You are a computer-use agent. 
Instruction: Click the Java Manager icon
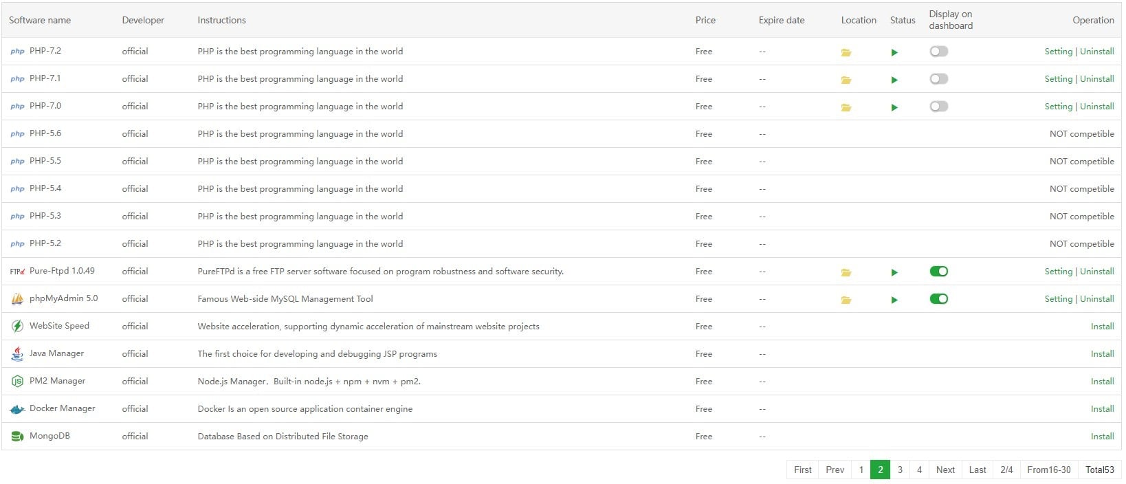17,354
